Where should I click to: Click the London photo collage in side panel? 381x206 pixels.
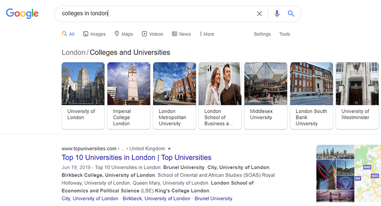(335, 173)
